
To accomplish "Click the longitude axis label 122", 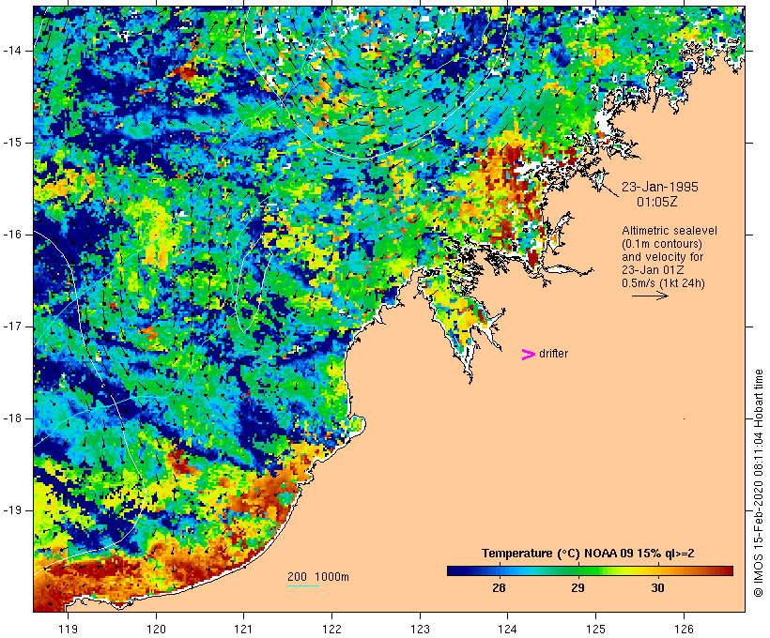I will pyautogui.click(x=332, y=629).
